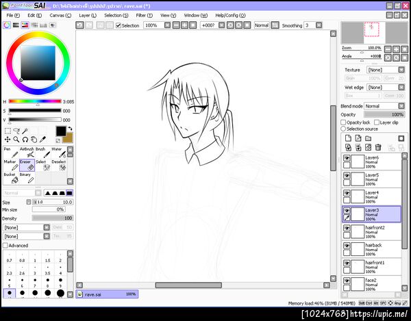
Task: Open the File menu
Action: 13,16
